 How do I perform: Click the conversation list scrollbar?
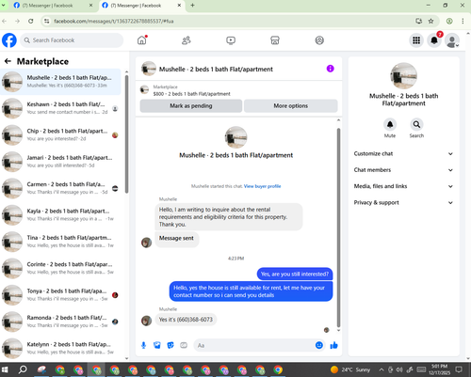click(x=126, y=134)
